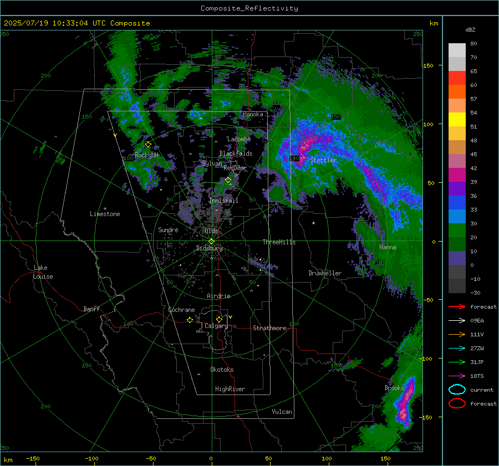
Task: Click the Innisfail city label
Action: tap(223, 201)
